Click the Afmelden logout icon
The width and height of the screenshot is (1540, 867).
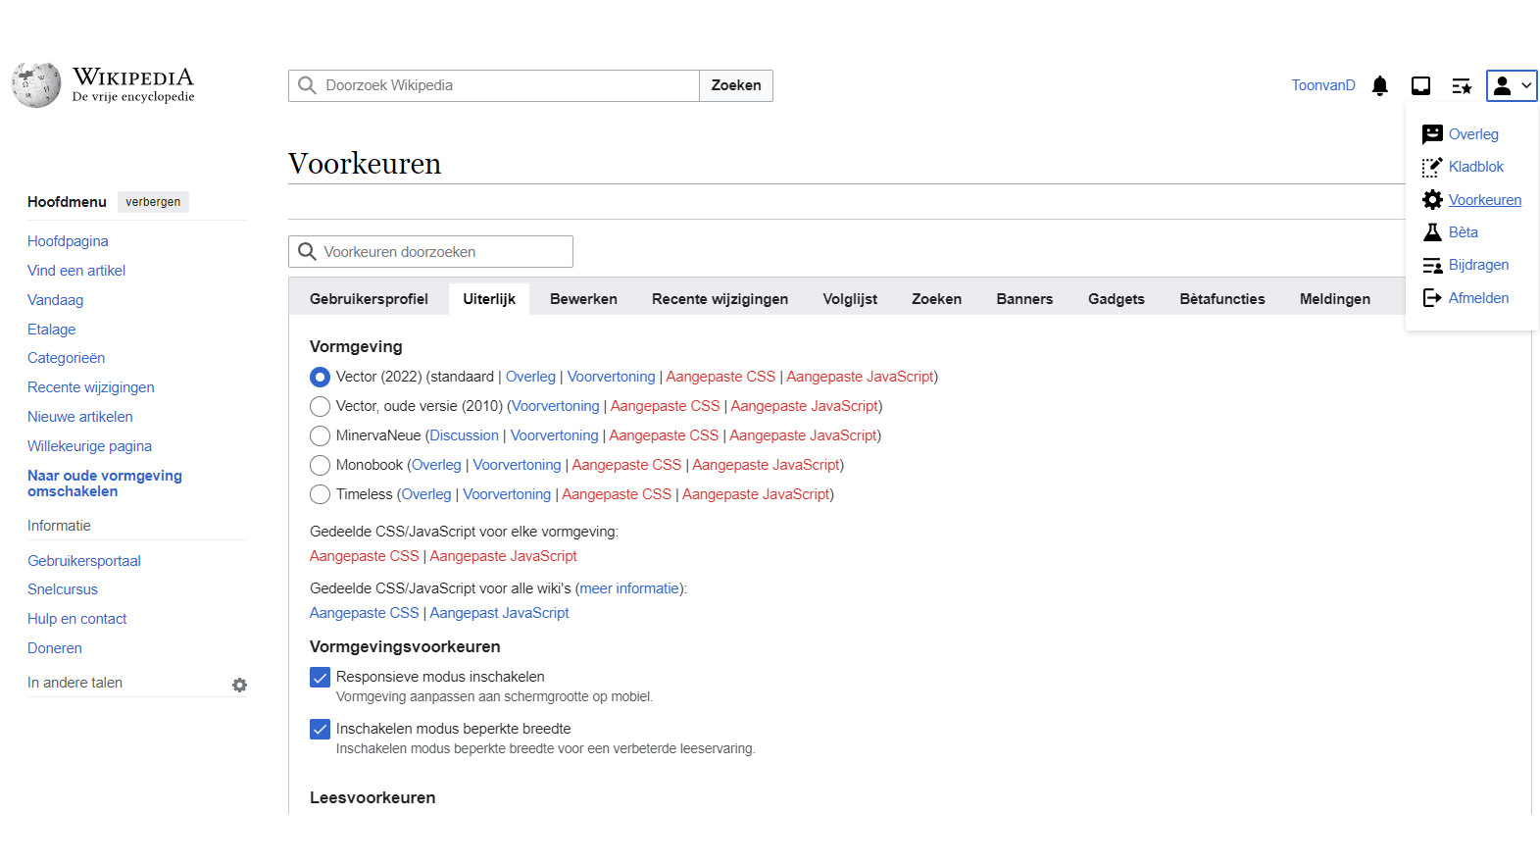pyautogui.click(x=1432, y=298)
